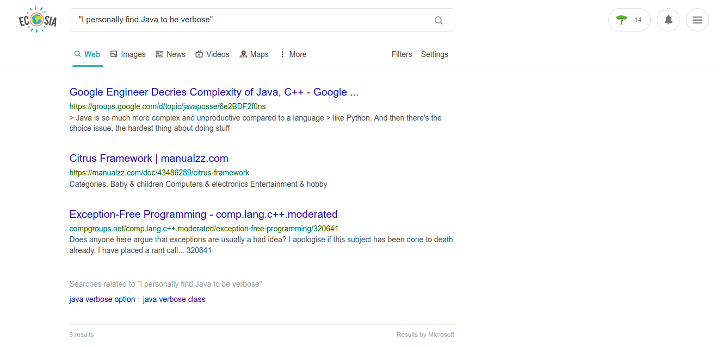Switch to the Videos tab
Image resolution: width=722 pixels, height=347 pixels.
[x=212, y=54]
